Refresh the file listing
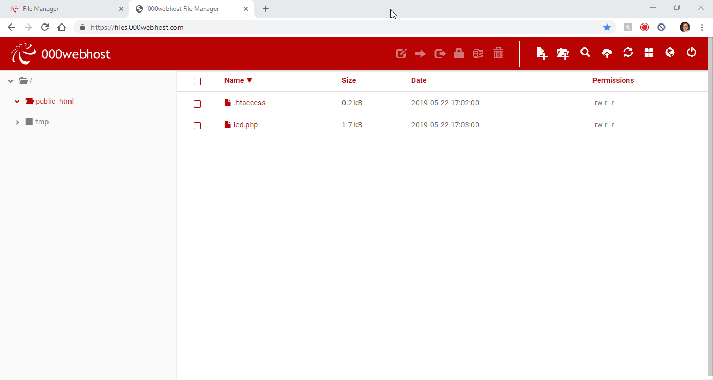The image size is (713, 380). click(x=628, y=53)
